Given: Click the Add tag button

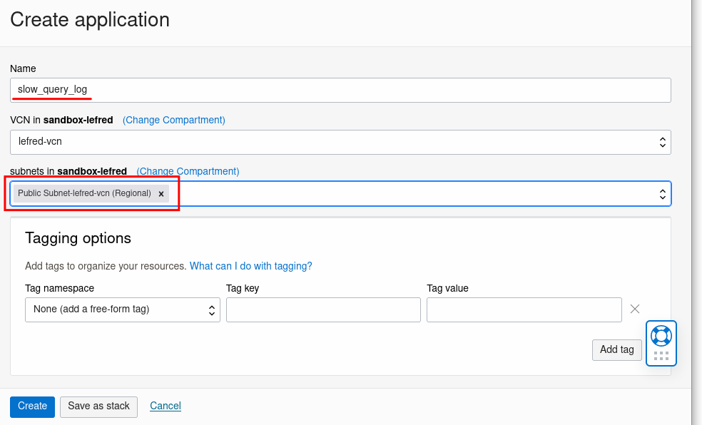Looking at the screenshot, I should [x=616, y=349].
